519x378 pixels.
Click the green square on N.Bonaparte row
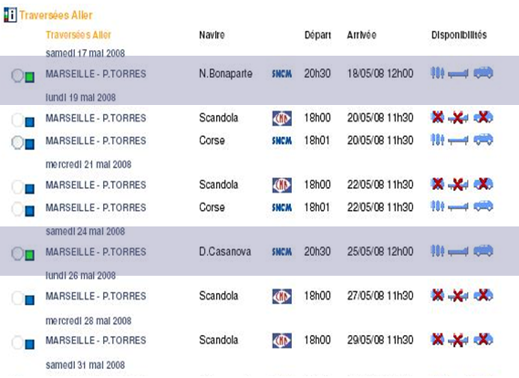(x=29, y=78)
